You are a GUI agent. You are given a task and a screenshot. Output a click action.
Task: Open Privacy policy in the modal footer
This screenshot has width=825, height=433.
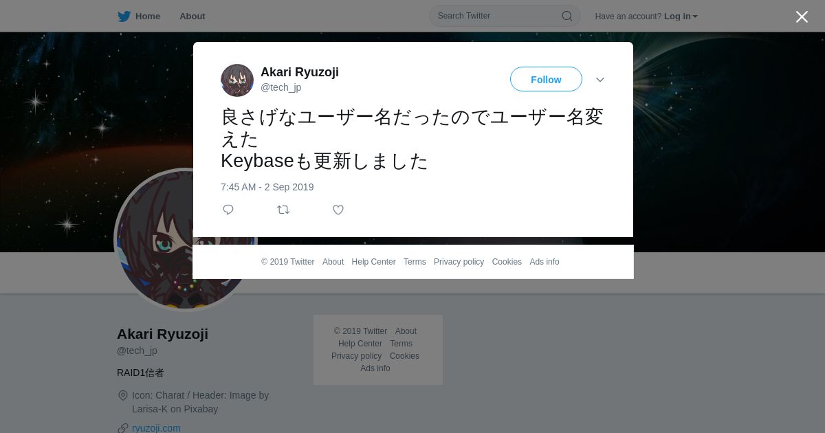click(459, 262)
